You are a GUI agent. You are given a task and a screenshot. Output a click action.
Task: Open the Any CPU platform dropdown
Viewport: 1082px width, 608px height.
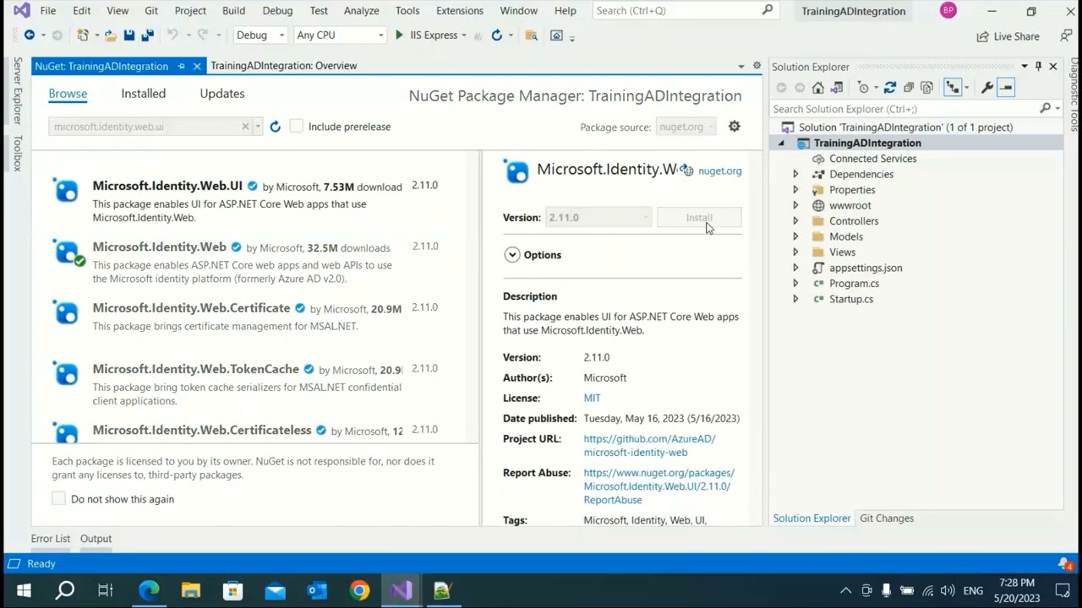tap(340, 35)
